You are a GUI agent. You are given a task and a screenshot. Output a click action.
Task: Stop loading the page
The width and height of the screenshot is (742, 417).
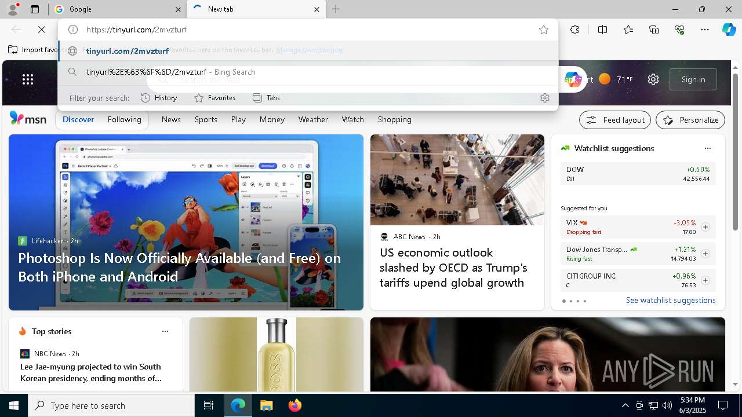[42, 30]
